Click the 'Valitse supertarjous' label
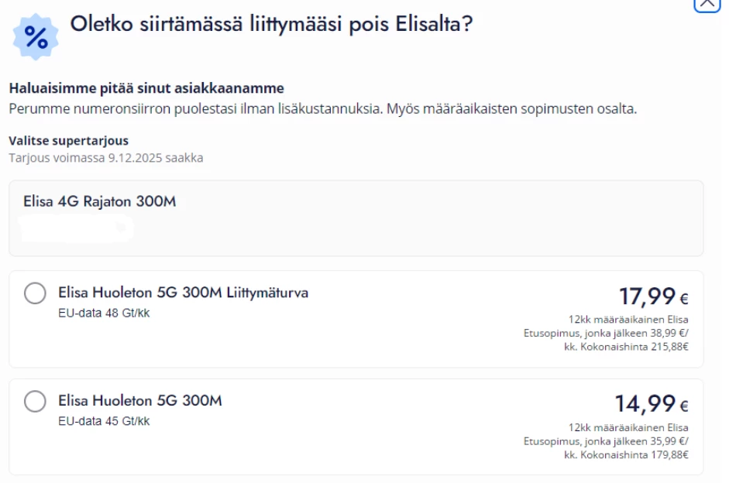Screen dimensions: 729x483 [x=69, y=141]
